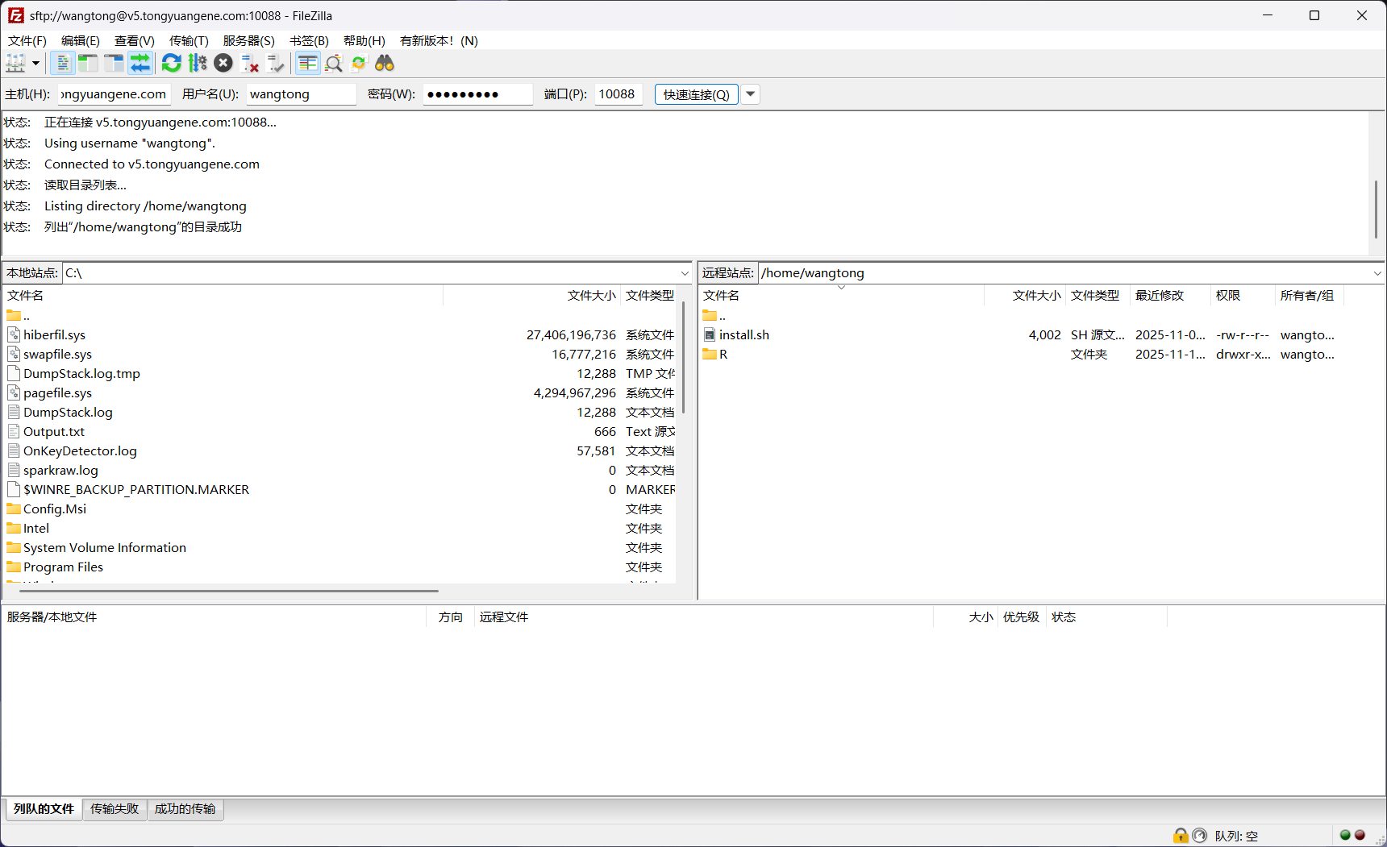
Task: Sort local files by 文件名 column
Action: click(223, 296)
